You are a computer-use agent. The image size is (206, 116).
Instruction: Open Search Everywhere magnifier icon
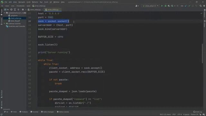click(x=201, y=6)
